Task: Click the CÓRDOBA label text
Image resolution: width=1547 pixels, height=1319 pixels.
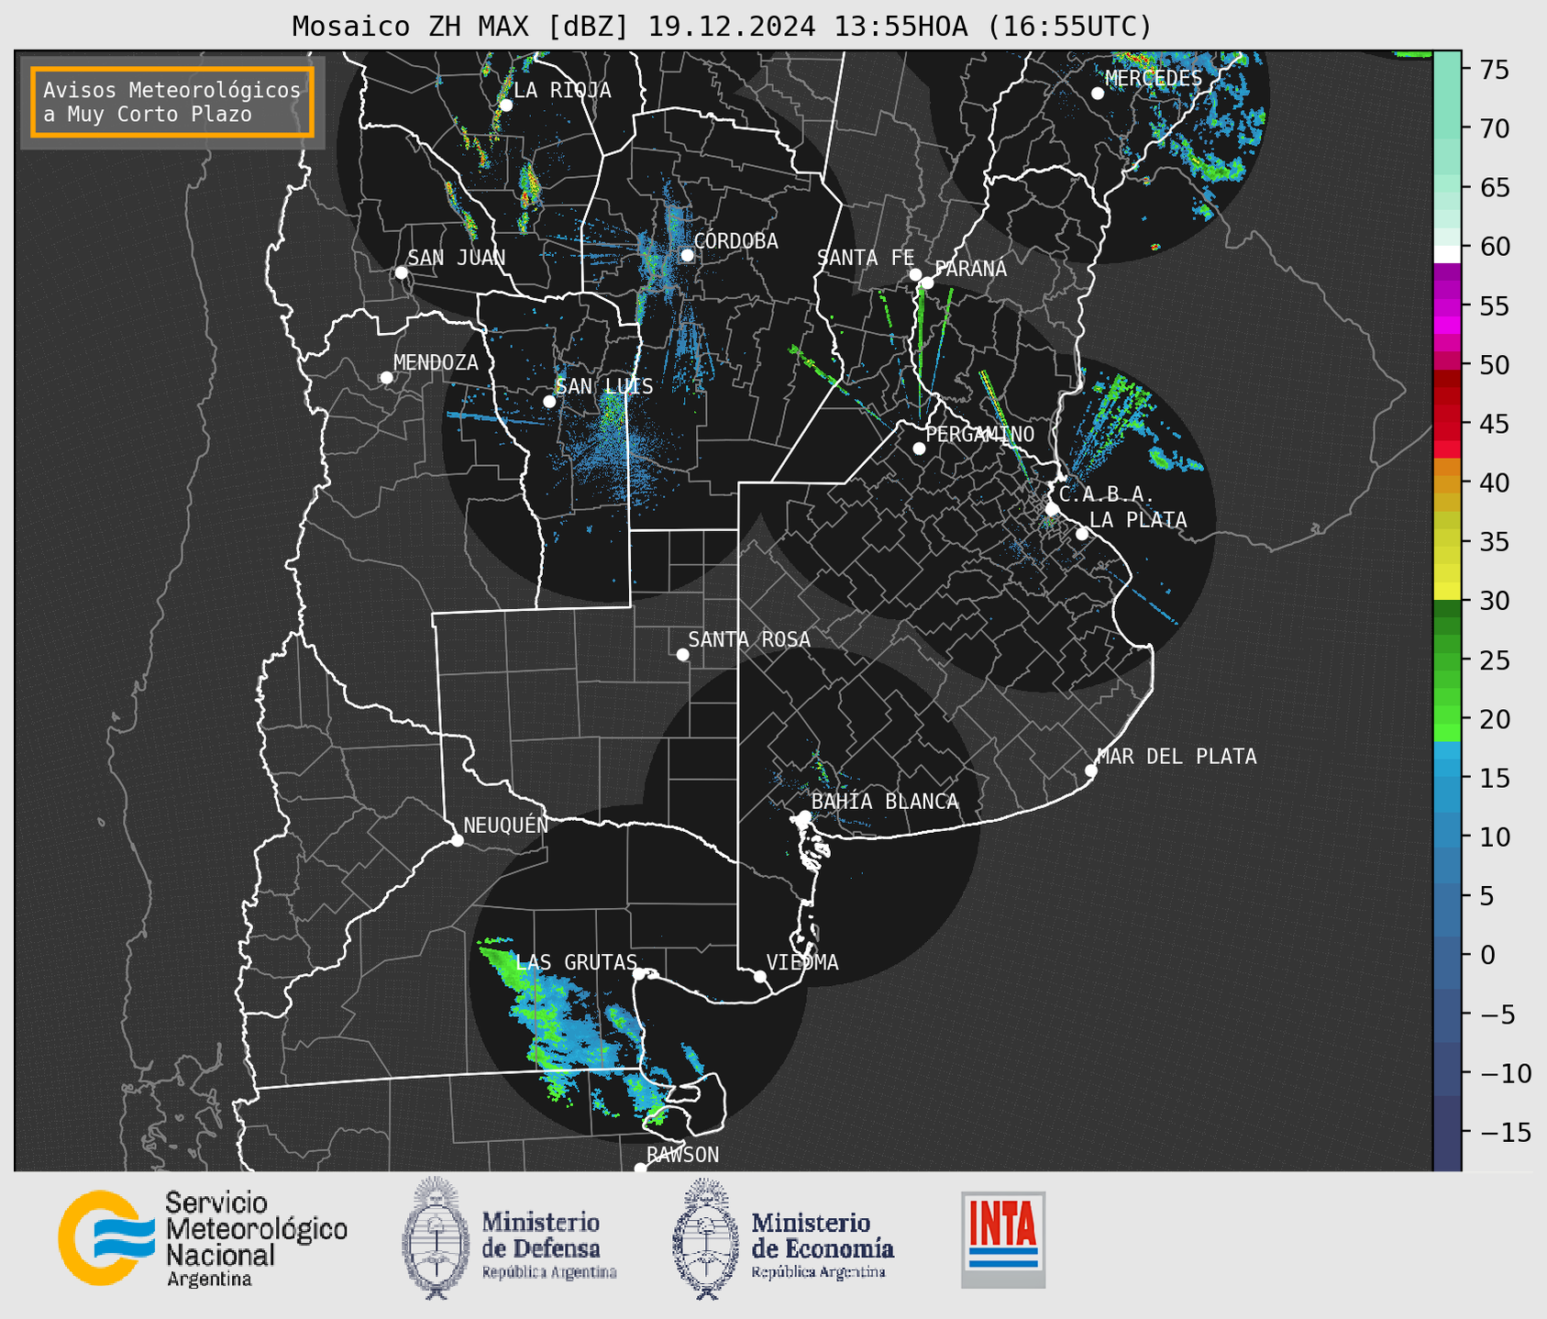Action: point(736,241)
